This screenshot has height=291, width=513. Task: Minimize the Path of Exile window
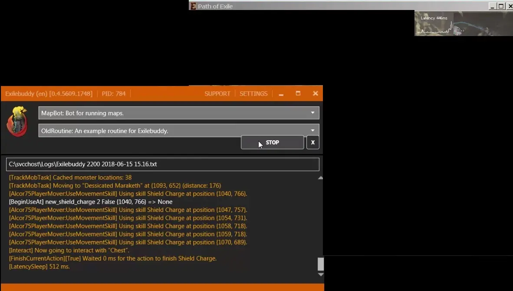pyautogui.click(x=493, y=6)
